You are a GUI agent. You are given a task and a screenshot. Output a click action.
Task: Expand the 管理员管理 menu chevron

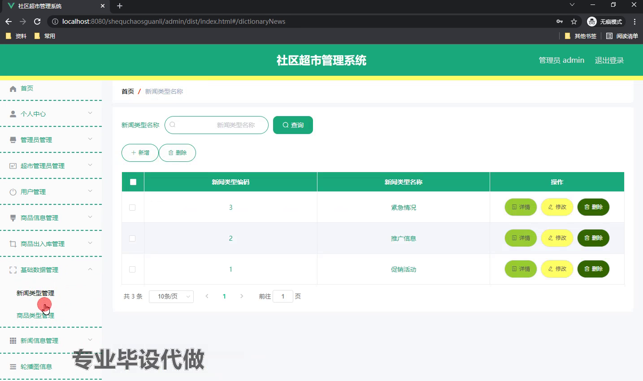coord(90,139)
